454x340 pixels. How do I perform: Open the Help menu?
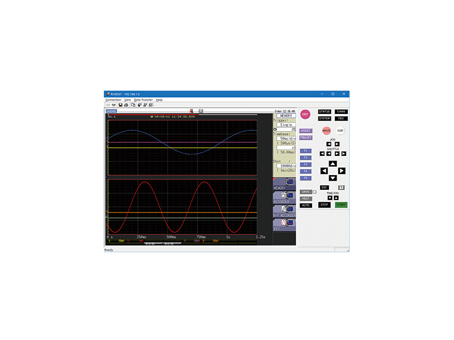[x=159, y=100]
